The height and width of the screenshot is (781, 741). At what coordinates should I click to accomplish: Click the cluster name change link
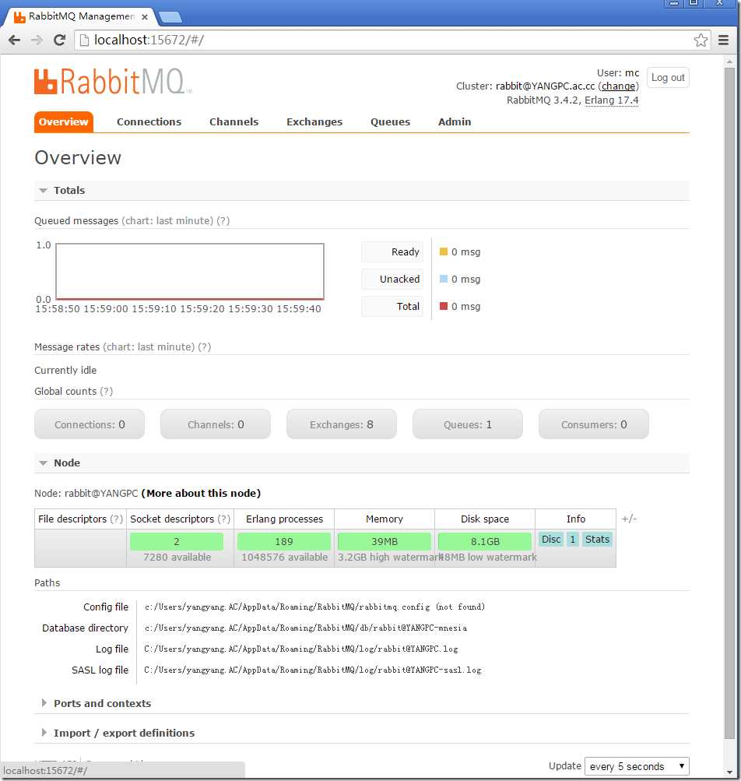coord(618,86)
